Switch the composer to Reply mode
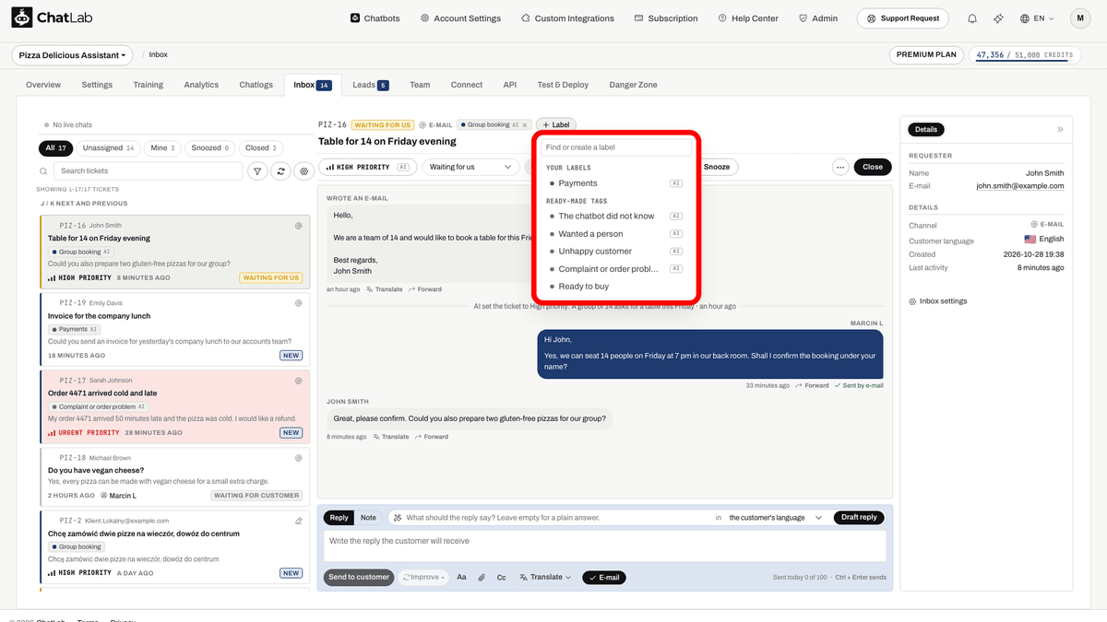The width and height of the screenshot is (1107, 622). [339, 518]
